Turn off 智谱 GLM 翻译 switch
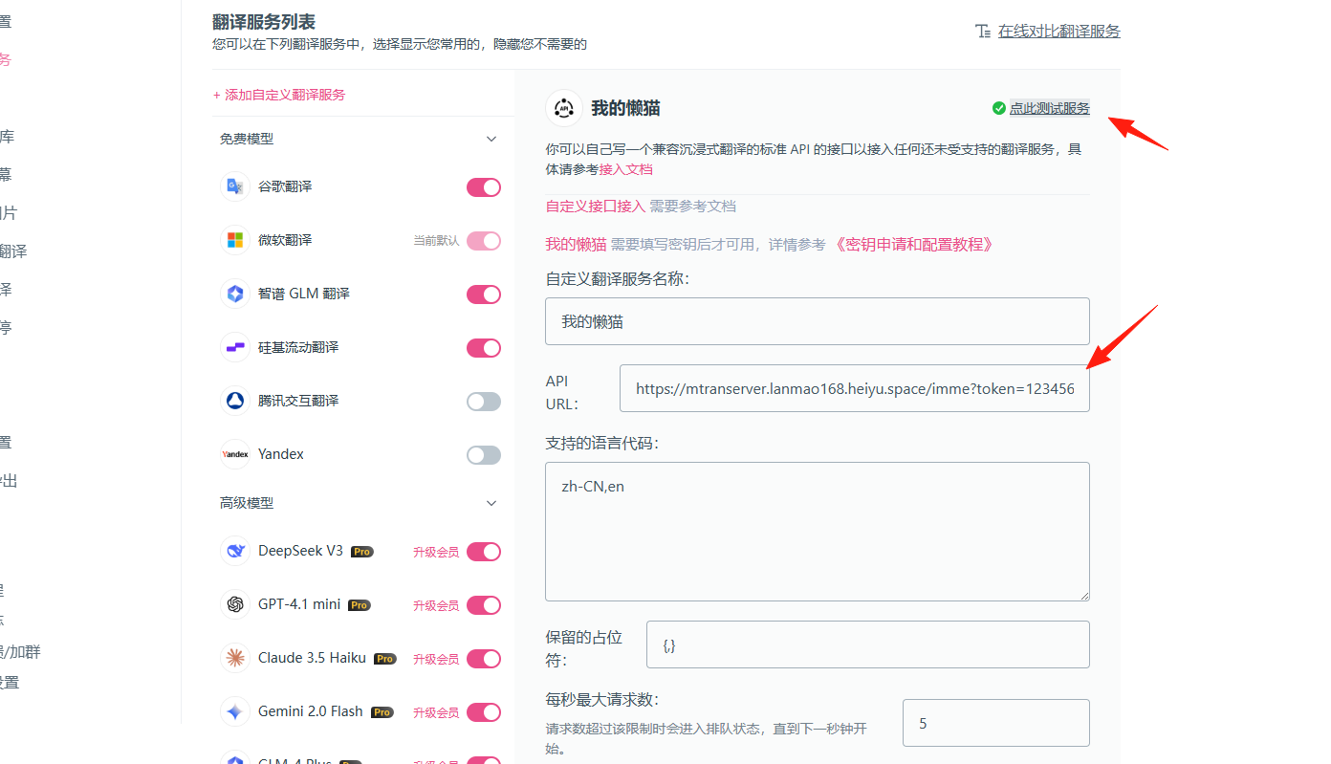Image resolution: width=1331 pixels, height=764 pixels. [x=484, y=295]
